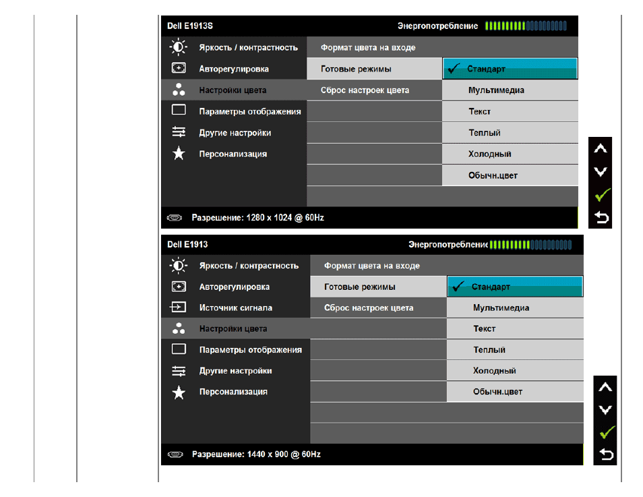This screenshot has width=643, height=497.
Task: Click the cable connector icon beside 1280 x 1024 resolution
Action: [x=175, y=218]
